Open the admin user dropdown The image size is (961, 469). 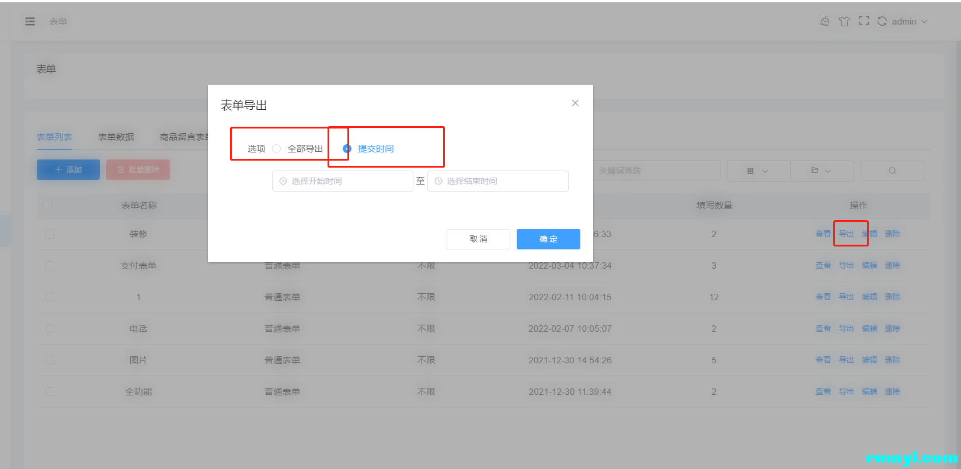click(x=910, y=22)
